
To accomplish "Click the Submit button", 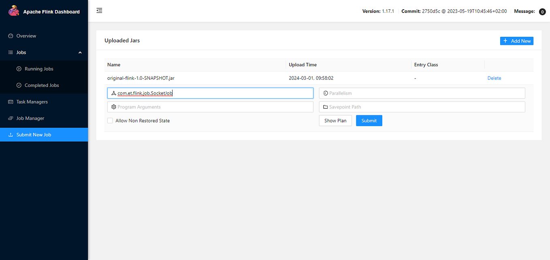I will point(369,120).
